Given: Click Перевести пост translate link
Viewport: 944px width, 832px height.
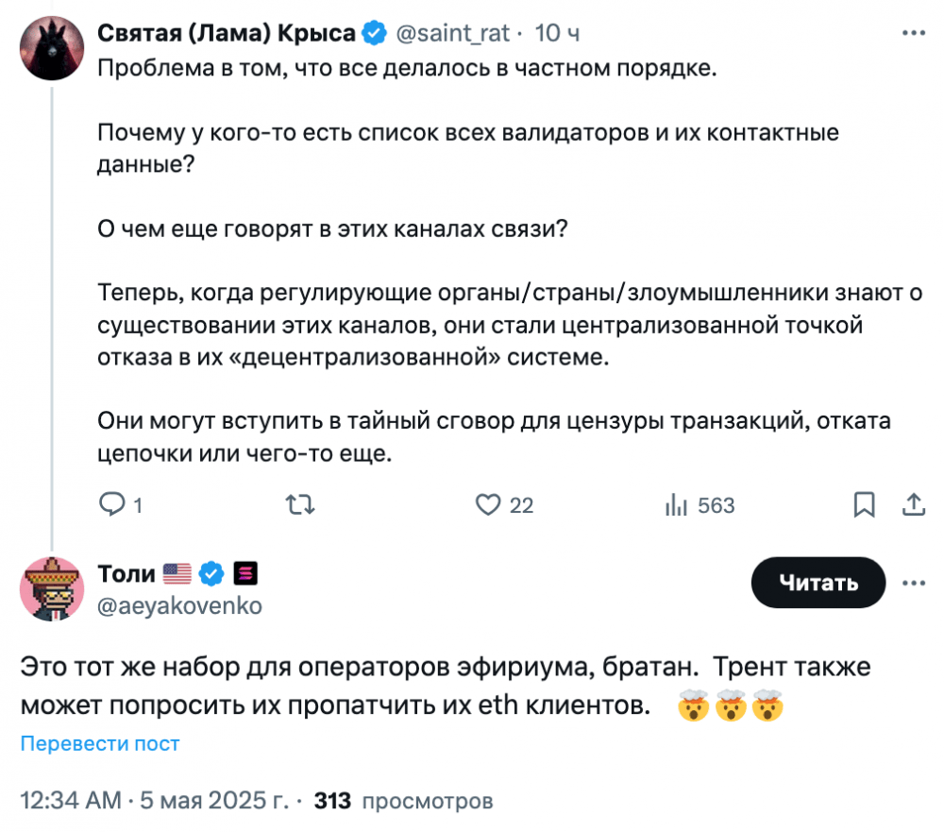Looking at the screenshot, I should (100, 743).
